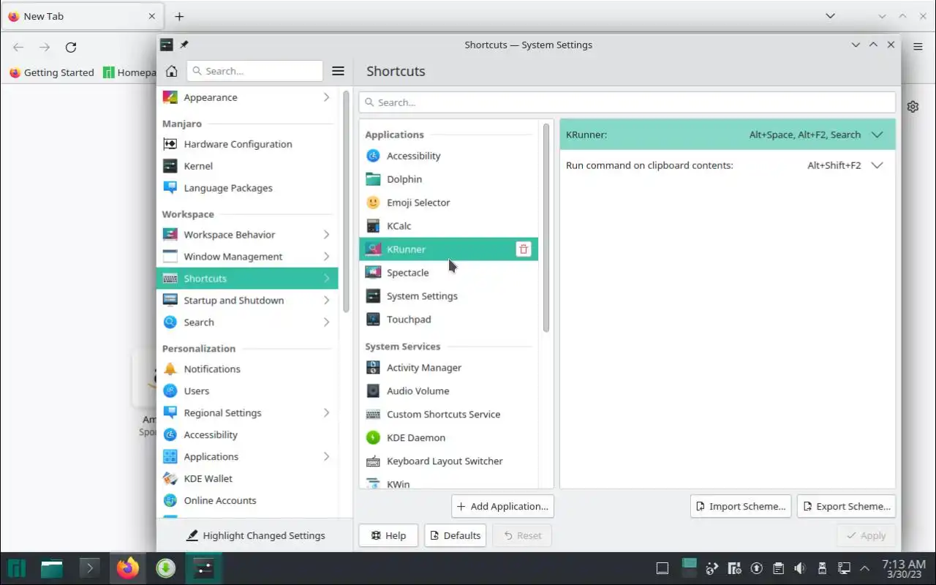
Task: Click the pin icon in window title bar
Action: coord(184,45)
